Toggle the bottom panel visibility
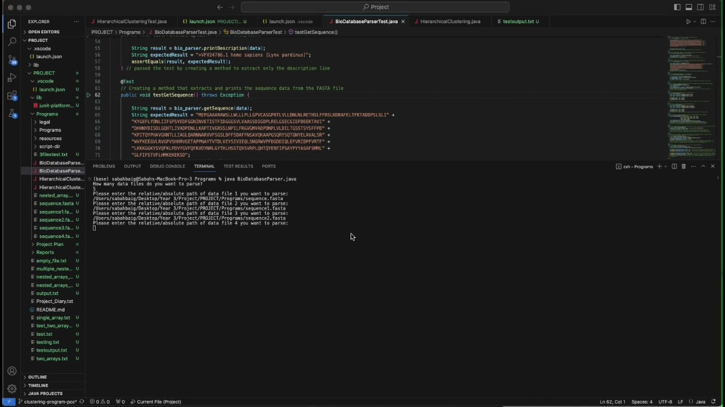Viewport: 725px width, 407px height. [689, 7]
